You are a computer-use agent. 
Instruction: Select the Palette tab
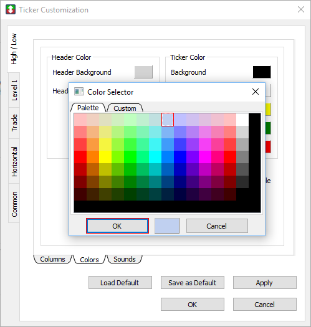pyautogui.click(x=88, y=107)
